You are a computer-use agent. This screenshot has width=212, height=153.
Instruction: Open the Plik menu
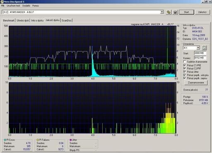pyautogui.click(x=2, y=6)
